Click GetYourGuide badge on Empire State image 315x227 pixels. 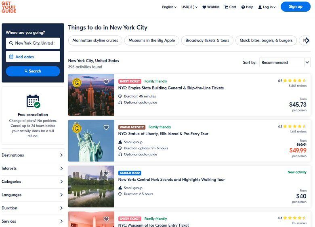tap(77, 83)
